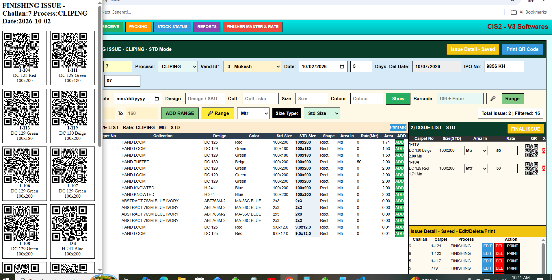Open the STOCK STATUS tab

coord(172,27)
